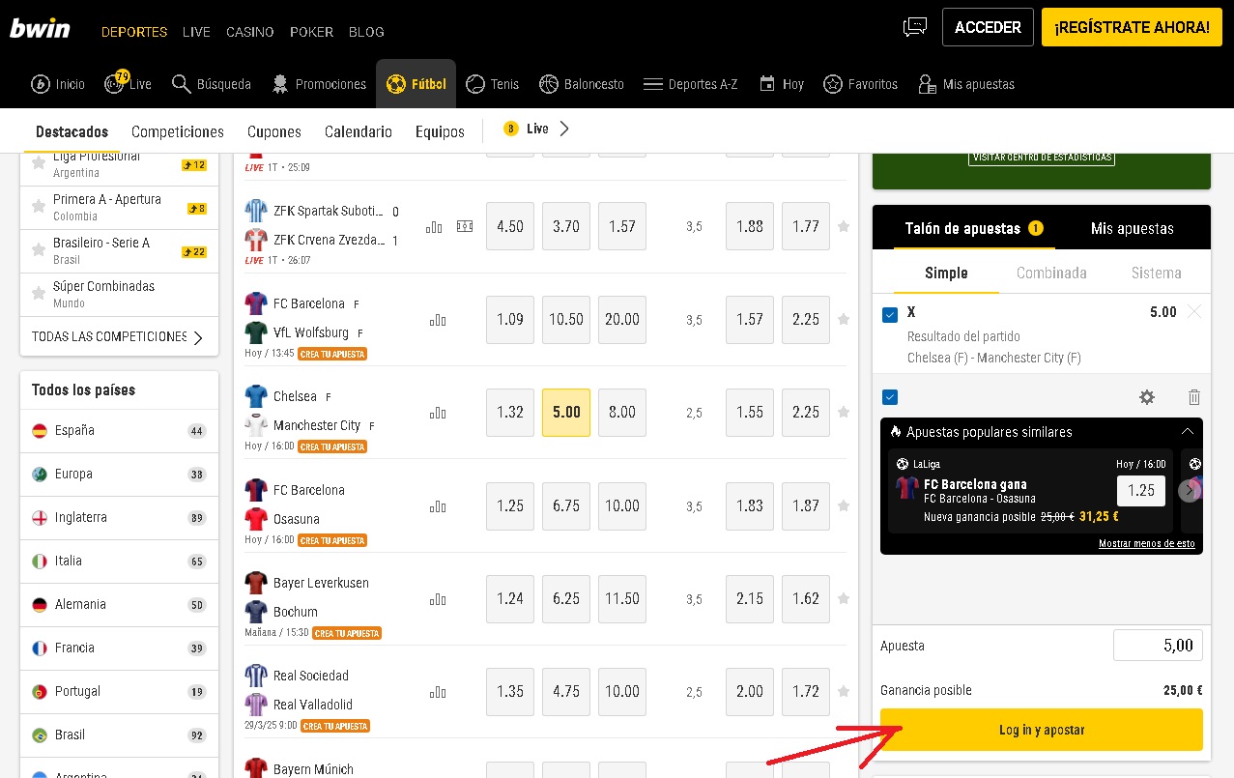Delete all bets with trash icon
1234x778 pixels.
1194,397
